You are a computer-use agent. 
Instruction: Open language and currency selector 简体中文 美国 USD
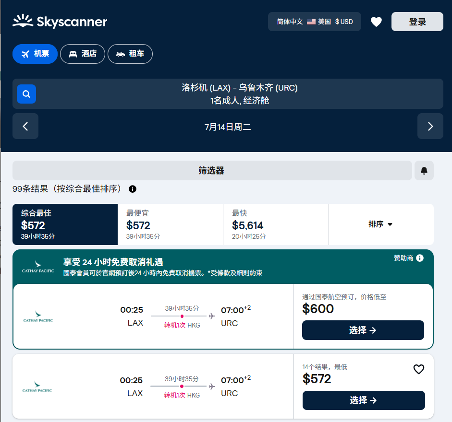[315, 22]
